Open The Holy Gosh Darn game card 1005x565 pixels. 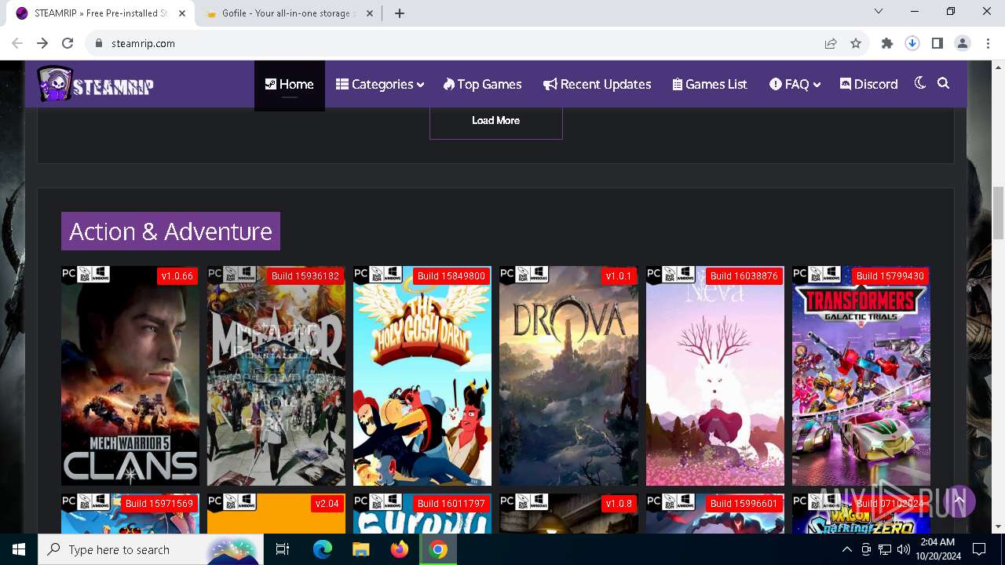tap(422, 376)
